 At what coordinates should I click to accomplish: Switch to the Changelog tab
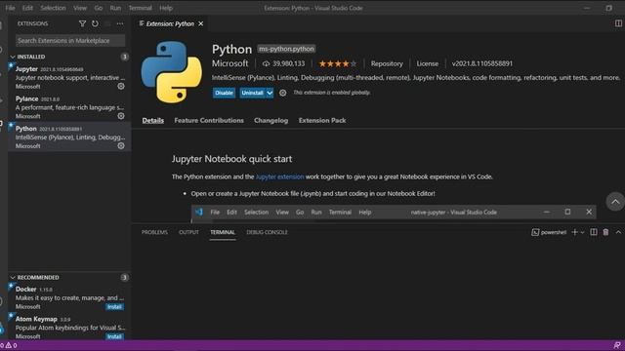pyautogui.click(x=271, y=120)
